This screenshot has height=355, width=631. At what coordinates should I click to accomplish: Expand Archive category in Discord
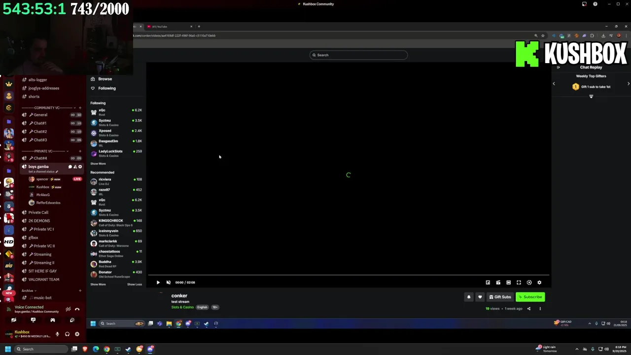tap(29, 291)
